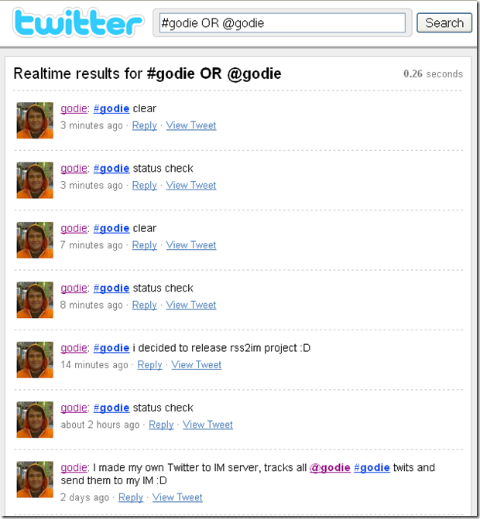
Task: Open godie username on the 14 minutes ago tweet
Action: [x=74, y=348]
